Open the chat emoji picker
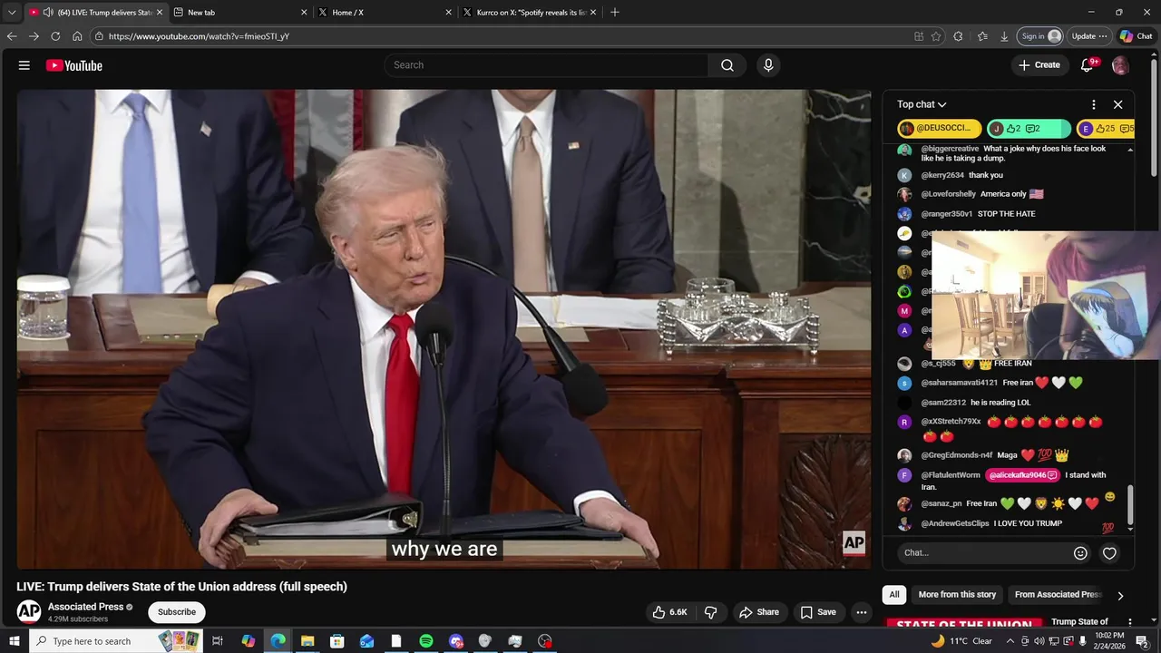 tap(1080, 552)
